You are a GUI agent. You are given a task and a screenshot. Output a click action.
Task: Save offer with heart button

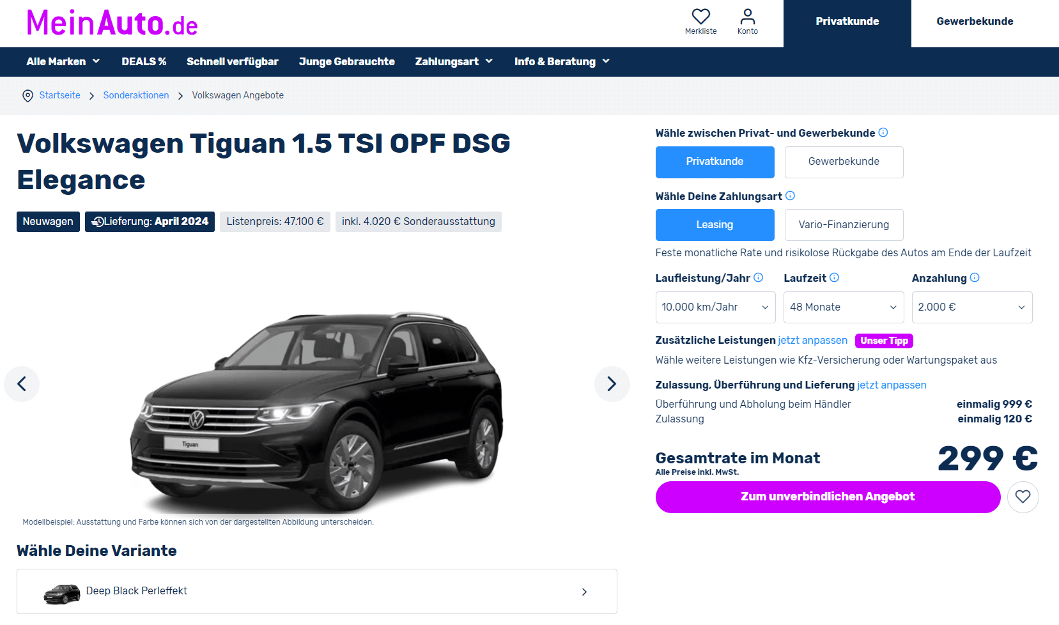1023,497
